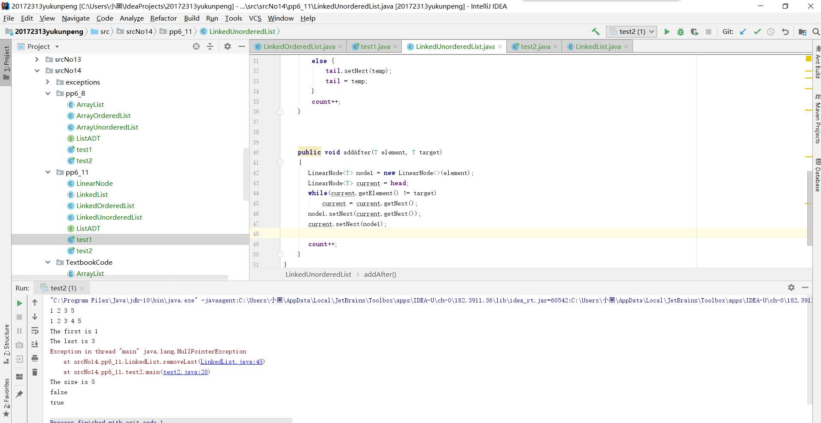Toggle scroll to end in Run console
This screenshot has width=821, height=423.
[x=35, y=344]
